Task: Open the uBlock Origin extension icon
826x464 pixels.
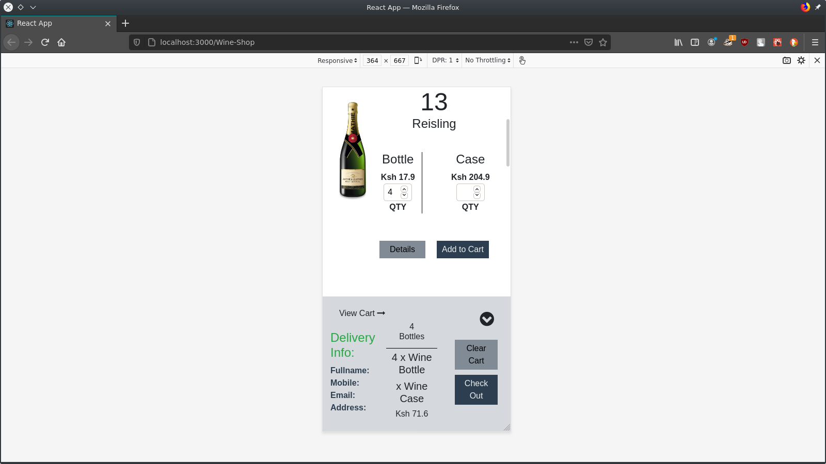Action: tap(744, 42)
